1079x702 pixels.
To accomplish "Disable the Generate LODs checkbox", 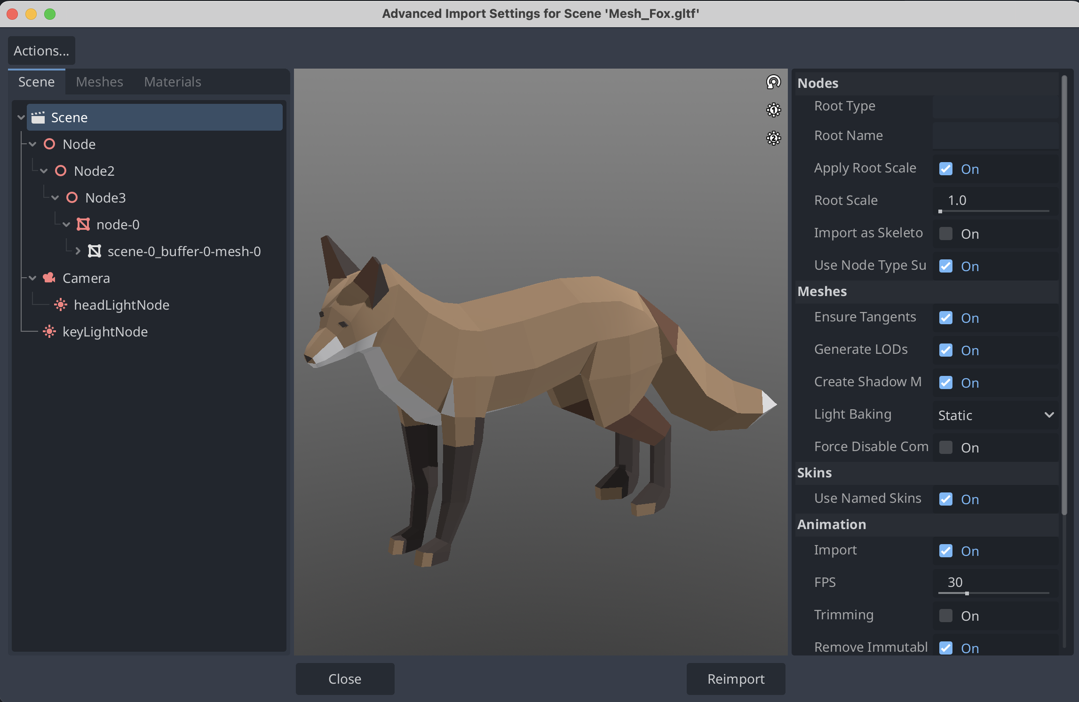I will pyautogui.click(x=945, y=351).
